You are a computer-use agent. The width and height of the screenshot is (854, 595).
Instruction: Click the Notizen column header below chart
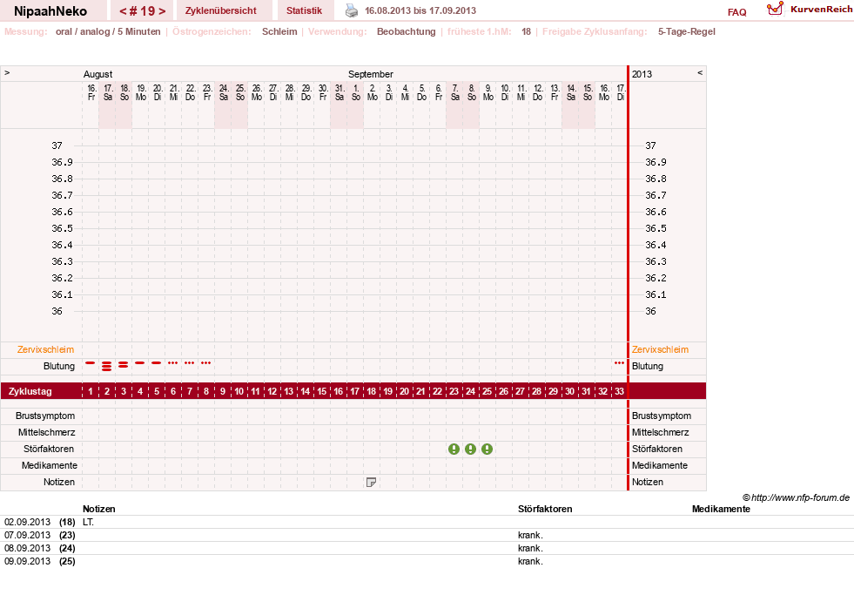coord(99,509)
